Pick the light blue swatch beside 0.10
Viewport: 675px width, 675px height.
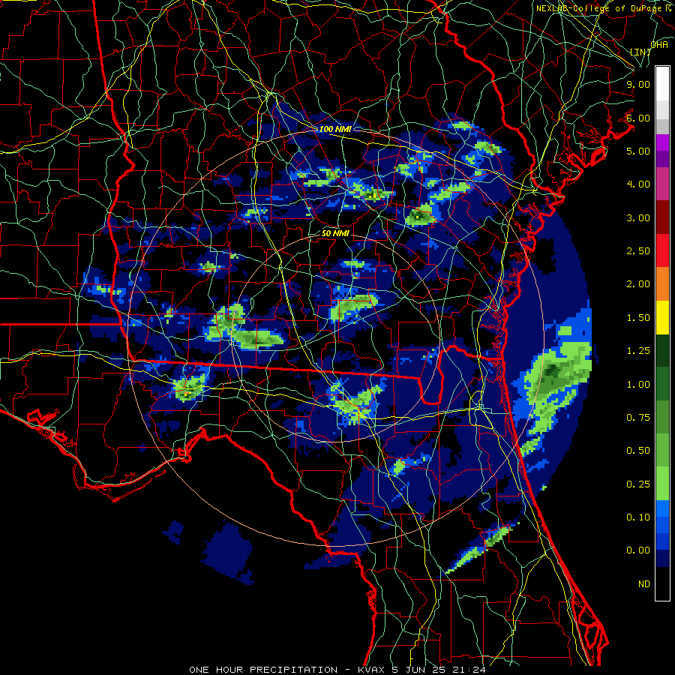click(x=662, y=508)
